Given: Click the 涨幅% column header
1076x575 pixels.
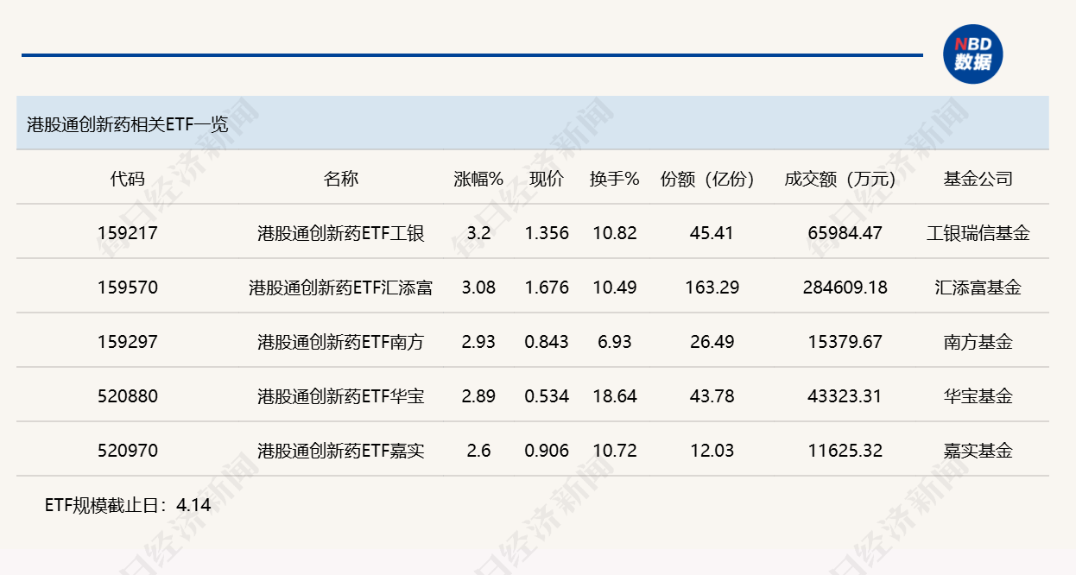Looking at the screenshot, I should pos(478,179).
